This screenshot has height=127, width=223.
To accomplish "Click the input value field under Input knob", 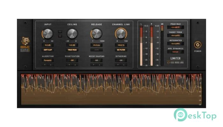I will click(x=48, y=45).
